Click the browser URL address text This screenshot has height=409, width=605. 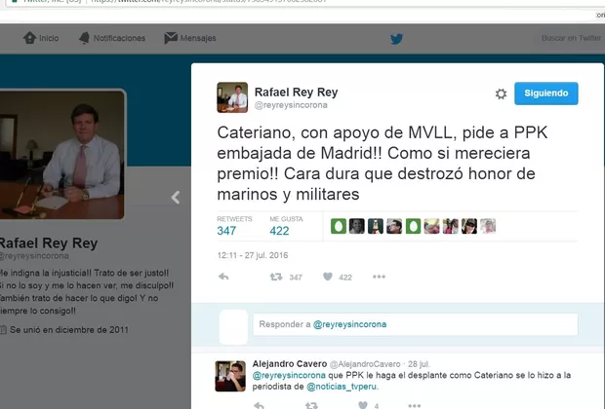[209, 1]
